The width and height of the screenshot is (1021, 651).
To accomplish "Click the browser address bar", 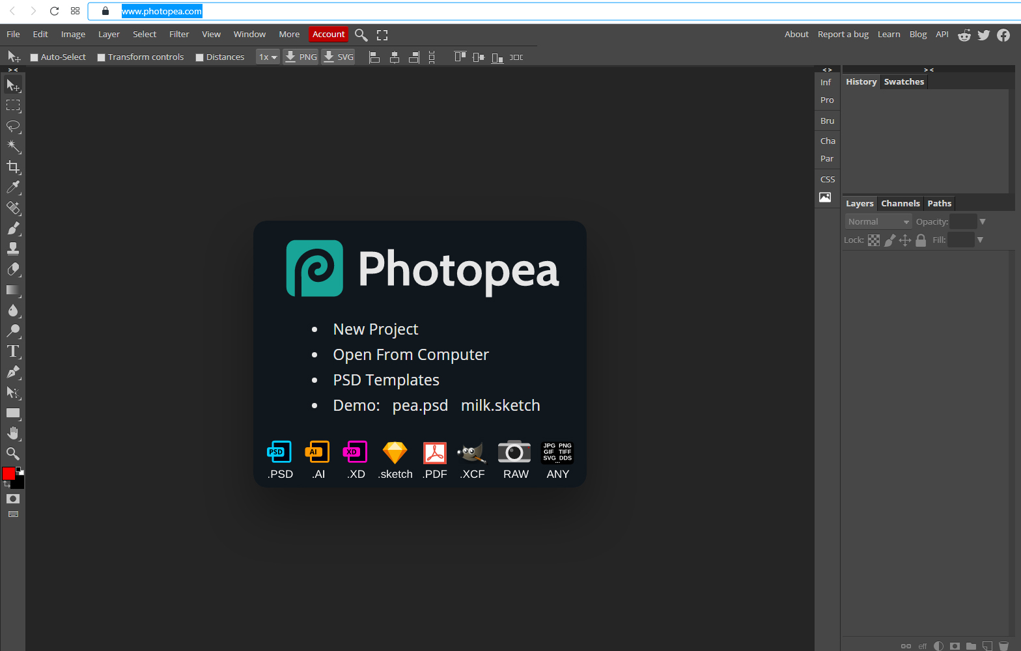I will coord(553,11).
